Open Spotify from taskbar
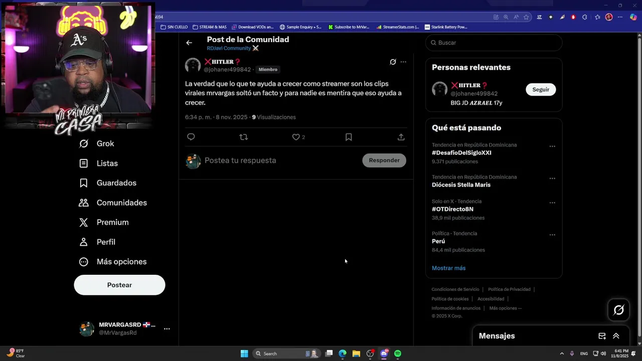Image resolution: width=642 pixels, height=361 pixels. click(398, 353)
